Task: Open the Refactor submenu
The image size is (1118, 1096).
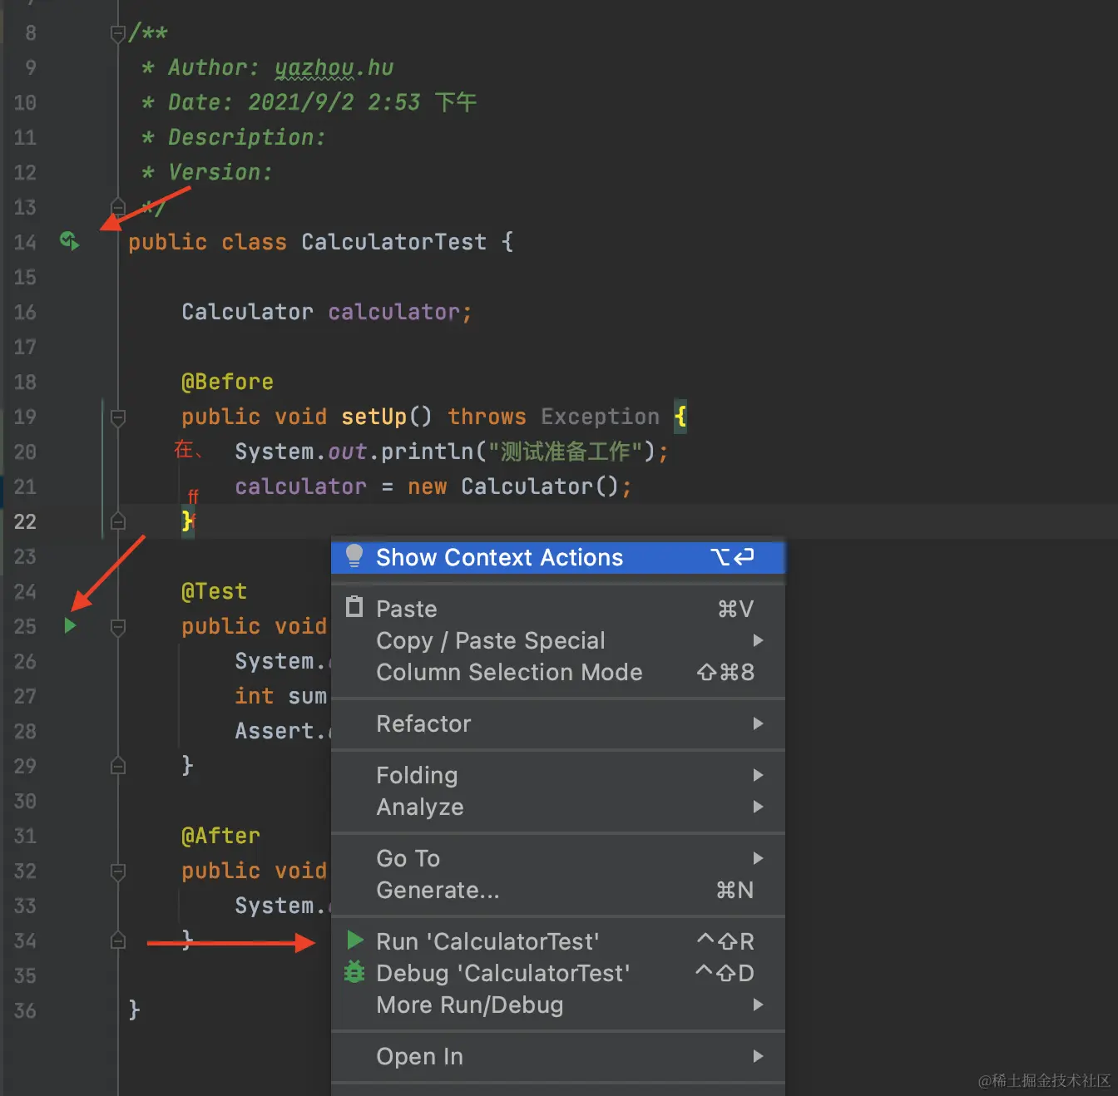Action: (557, 723)
